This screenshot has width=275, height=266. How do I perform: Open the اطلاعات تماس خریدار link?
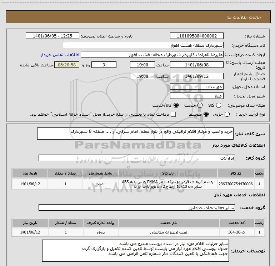[x=60, y=55]
